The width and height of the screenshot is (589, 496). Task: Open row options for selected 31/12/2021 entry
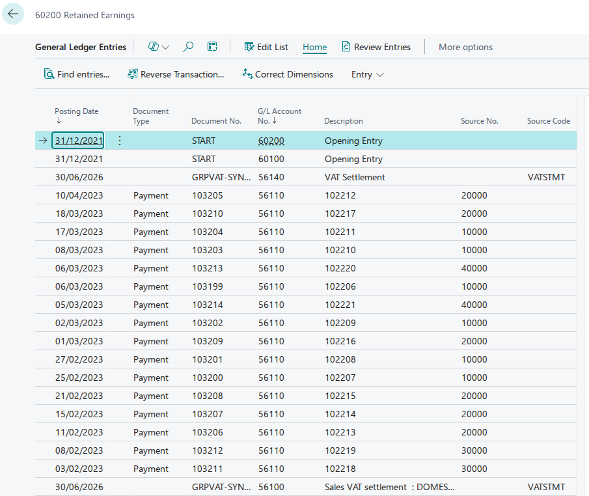[x=120, y=141]
